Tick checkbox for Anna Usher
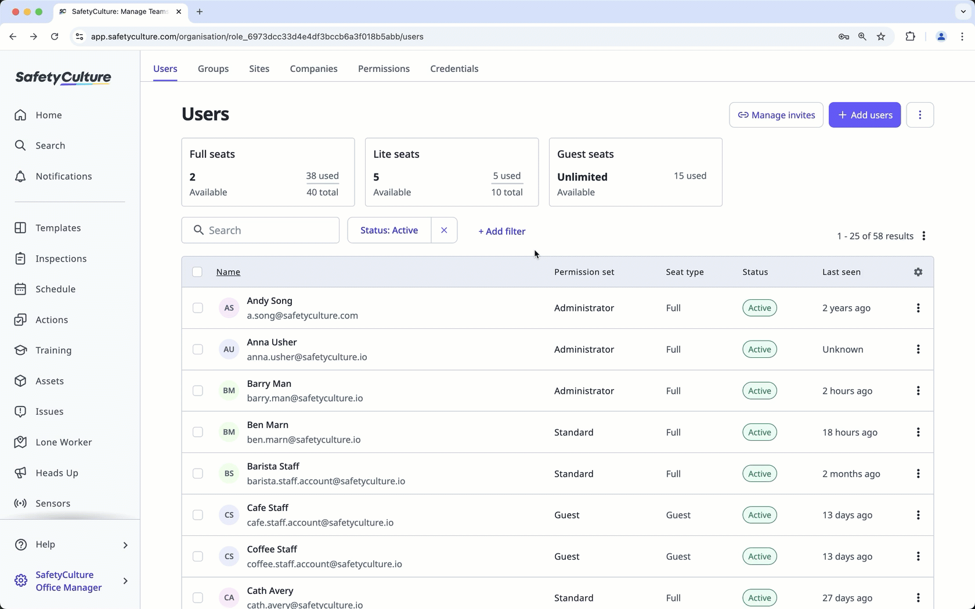This screenshot has height=609, width=975. (x=198, y=349)
